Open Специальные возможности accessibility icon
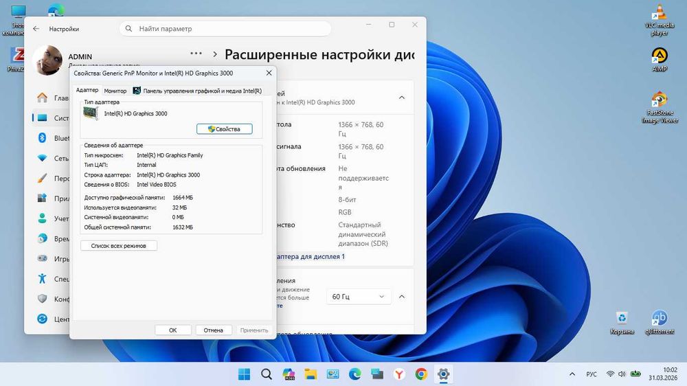This screenshot has height=386, width=687. pos(42,279)
